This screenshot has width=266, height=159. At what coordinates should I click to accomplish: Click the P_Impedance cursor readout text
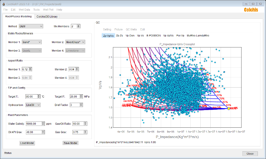click(126, 142)
